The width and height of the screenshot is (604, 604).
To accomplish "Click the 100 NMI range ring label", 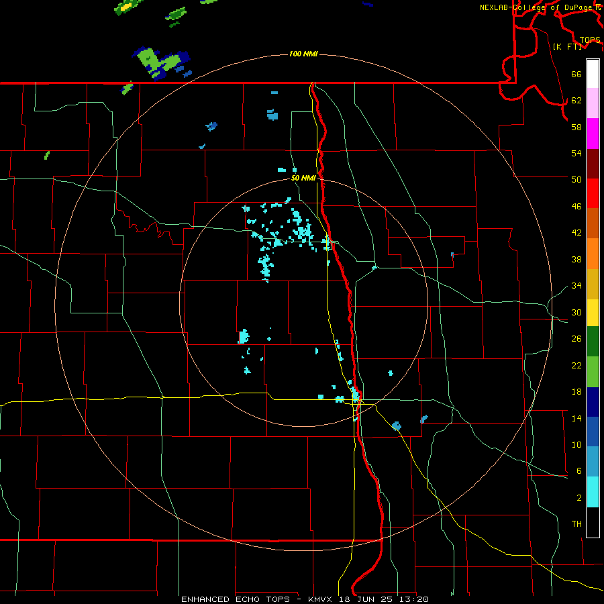I will pyautogui.click(x=303, y=54).
